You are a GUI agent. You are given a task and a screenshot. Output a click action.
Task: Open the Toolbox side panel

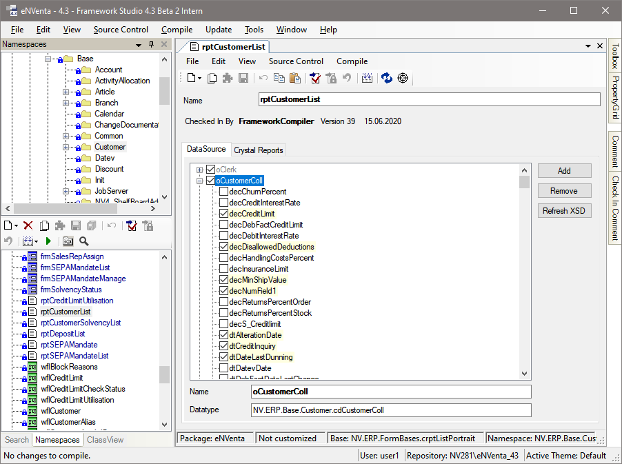tap(615, 56)
